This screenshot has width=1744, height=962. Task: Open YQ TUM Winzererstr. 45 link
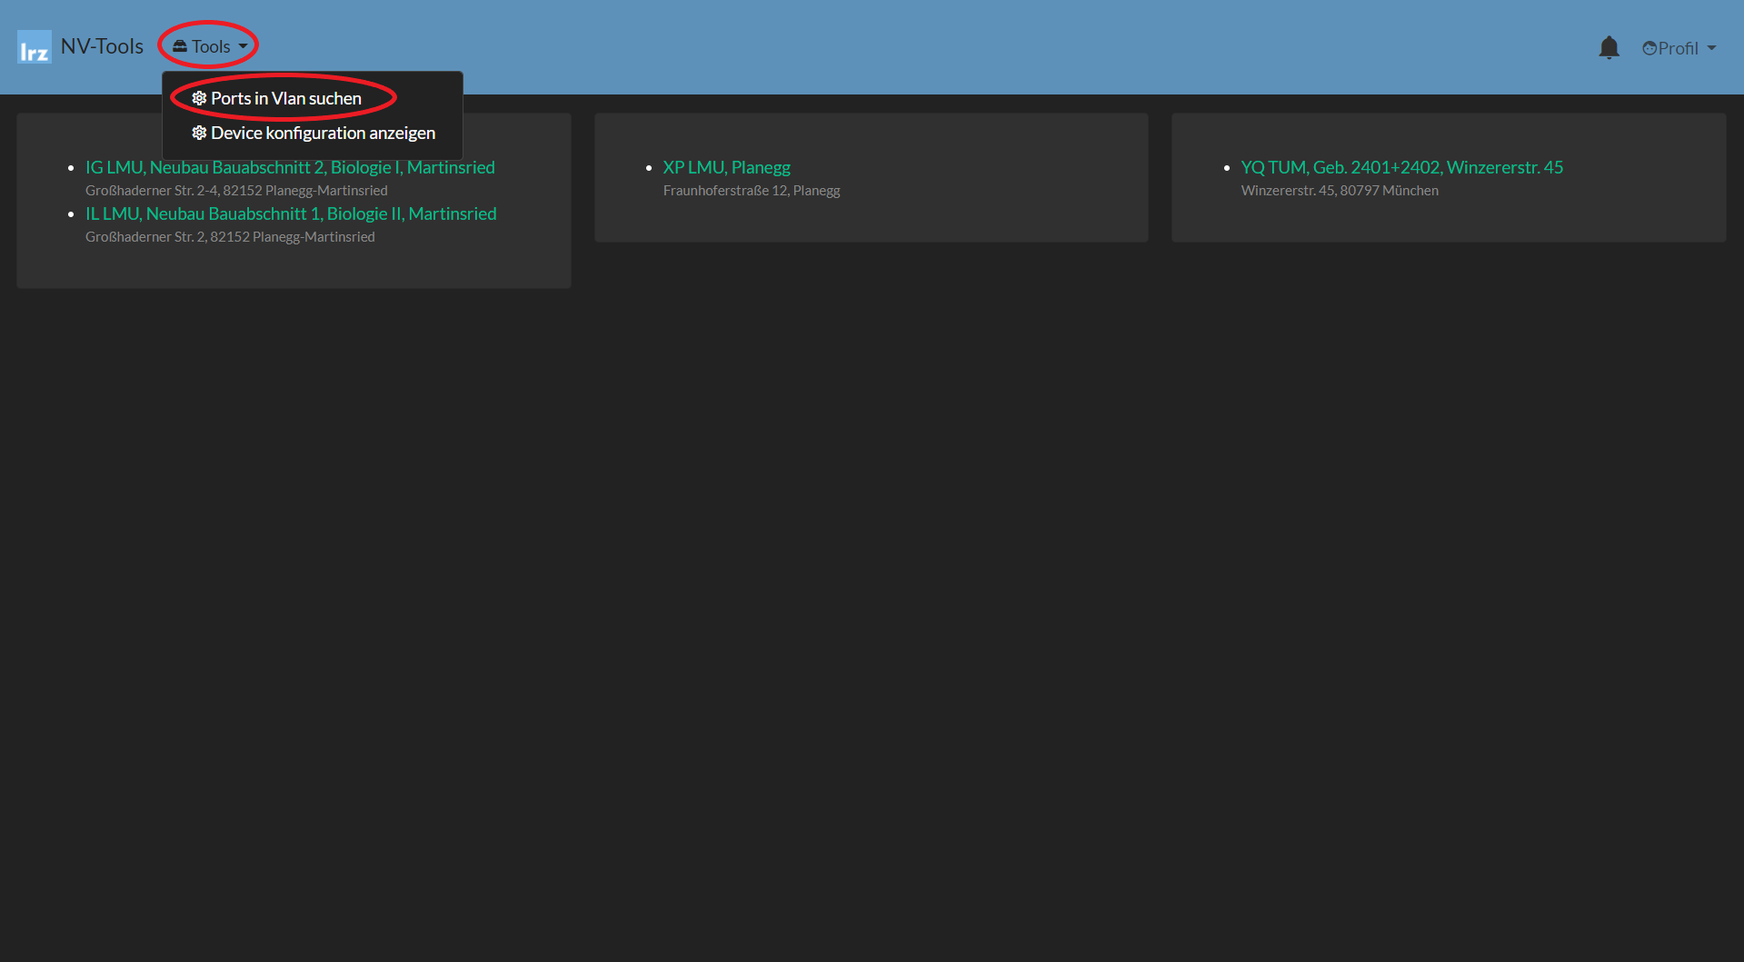[1401, 167]
